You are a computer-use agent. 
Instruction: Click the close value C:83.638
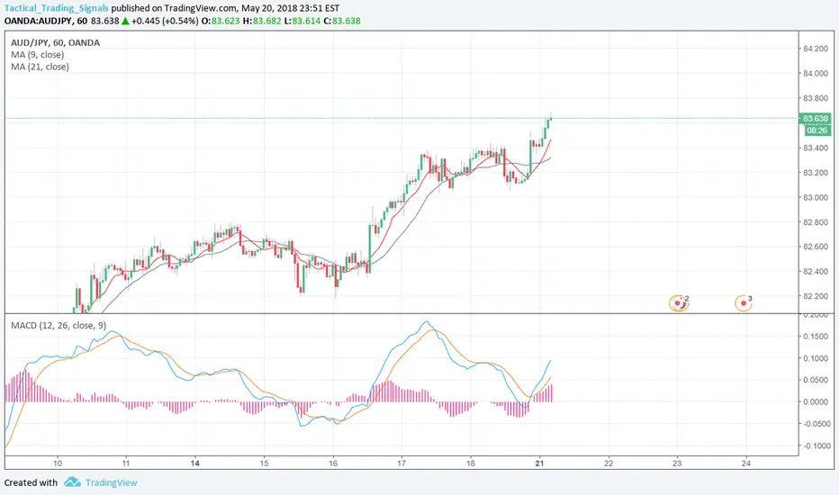tap(342, 22)
